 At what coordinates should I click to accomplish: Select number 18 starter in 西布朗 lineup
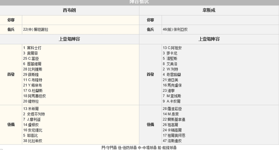point(35,96)
